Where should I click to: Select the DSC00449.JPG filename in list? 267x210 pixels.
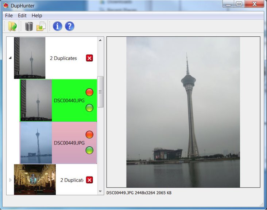(69, 143)
